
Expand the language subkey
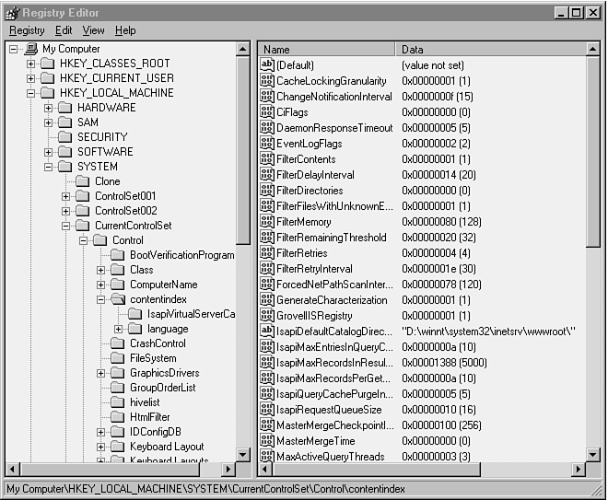point(119,329)
